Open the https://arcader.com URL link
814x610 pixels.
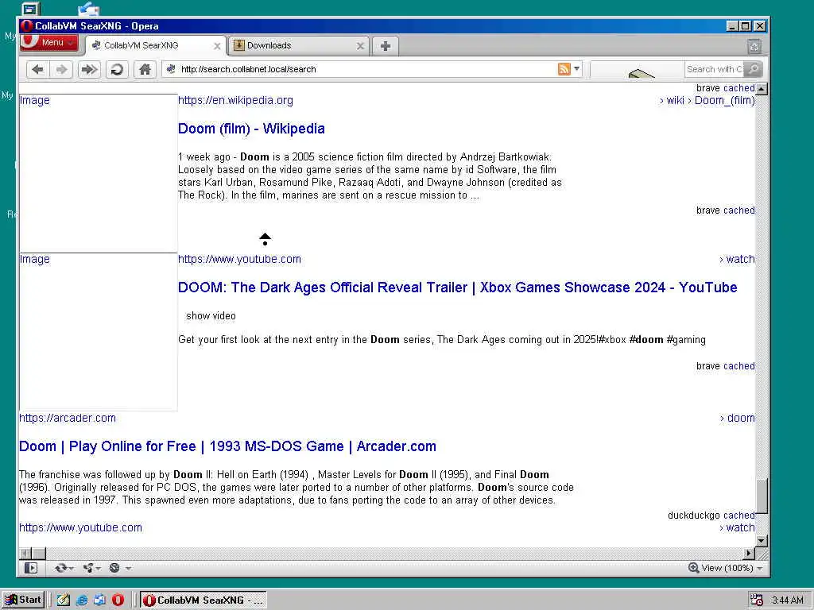(x=68, y=418)
